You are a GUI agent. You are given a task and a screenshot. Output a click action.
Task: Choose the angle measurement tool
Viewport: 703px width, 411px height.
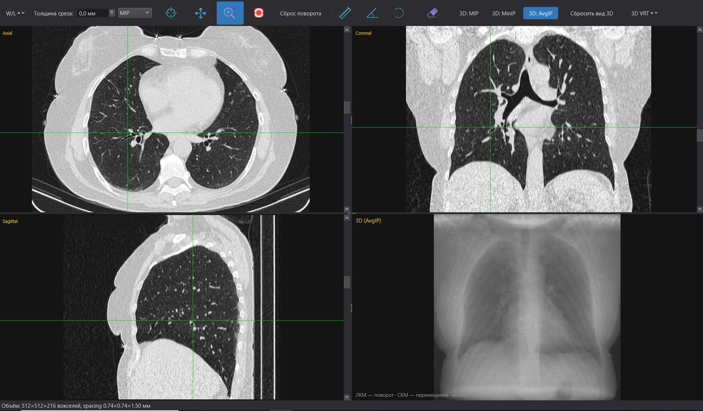tap(372, 13)
